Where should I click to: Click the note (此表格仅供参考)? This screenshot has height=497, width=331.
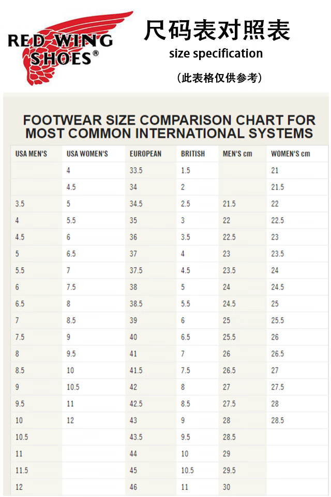point(219,78)
